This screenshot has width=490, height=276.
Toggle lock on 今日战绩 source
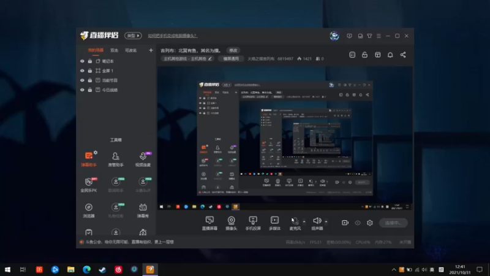[x=90, y=90]
